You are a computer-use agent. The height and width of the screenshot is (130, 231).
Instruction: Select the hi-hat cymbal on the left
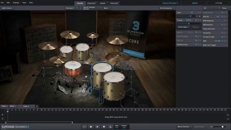pyautogui.click(x=58, y=60)
